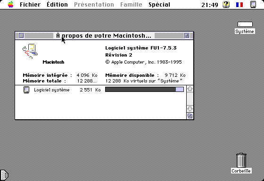Image resolution: width=264 pixels, height=181 pixels.
Task: Open the Édition menu
Action: 57,4
